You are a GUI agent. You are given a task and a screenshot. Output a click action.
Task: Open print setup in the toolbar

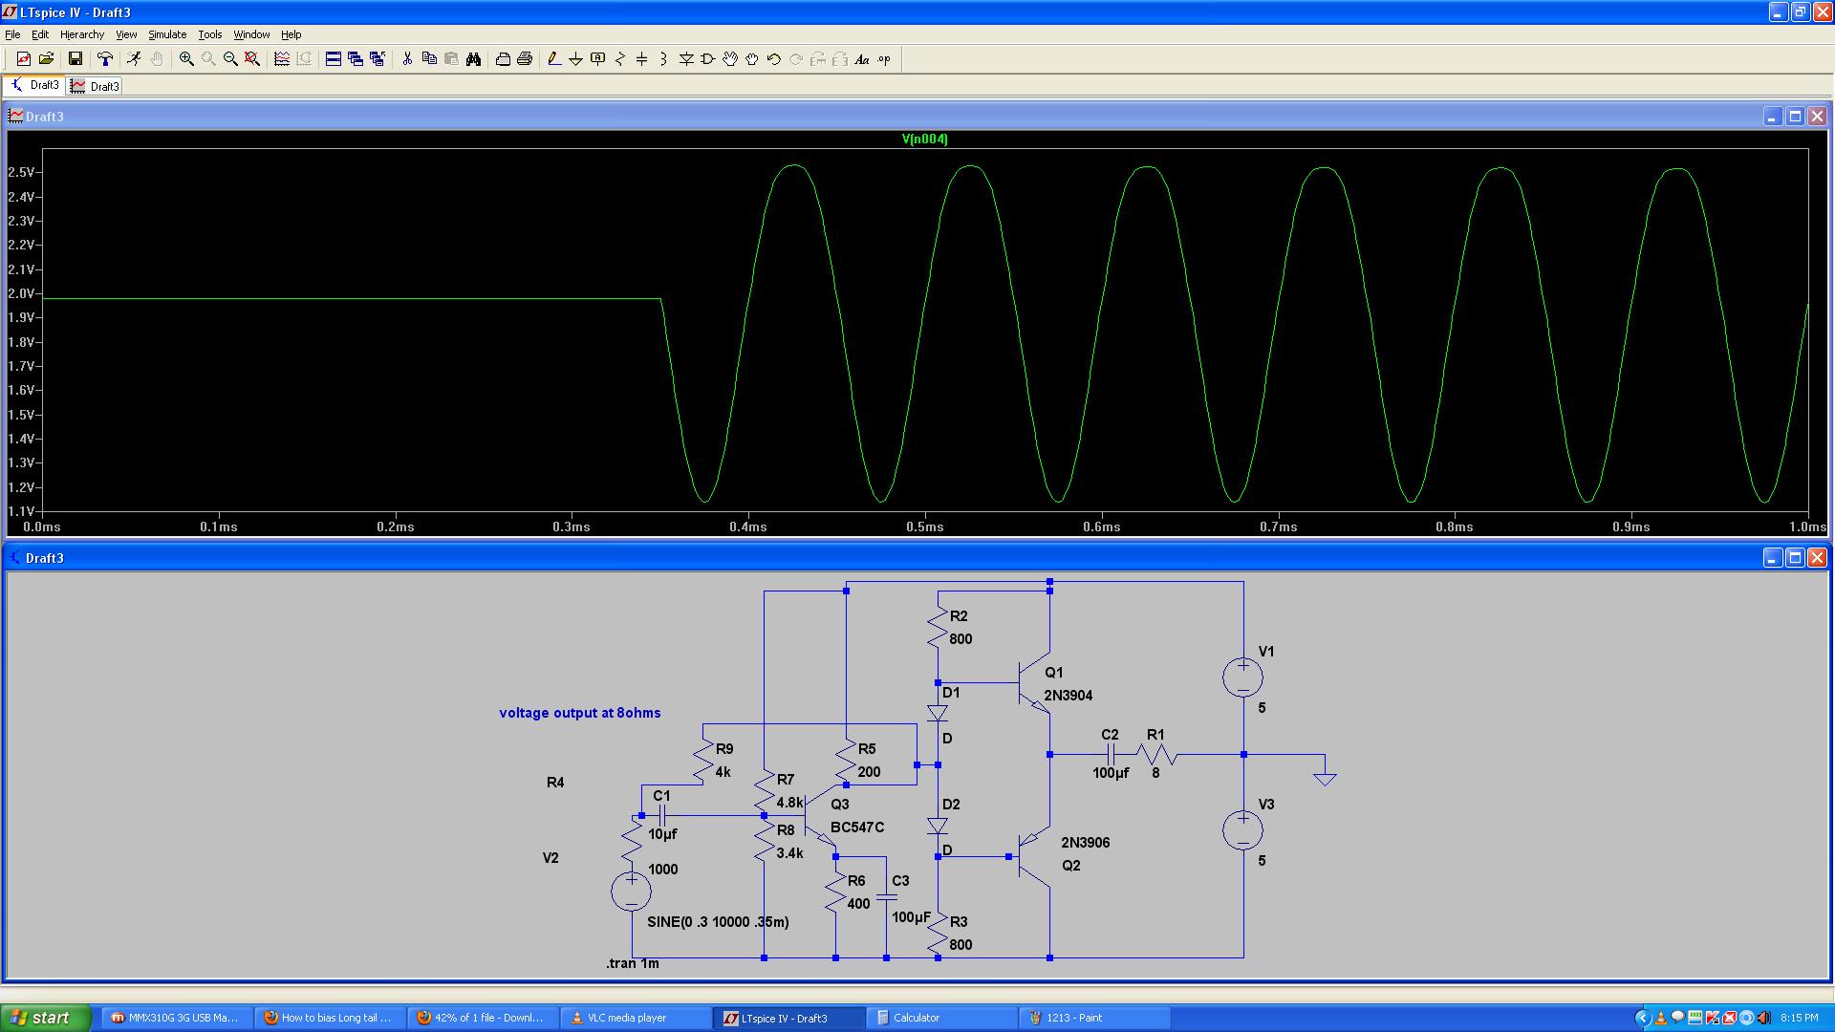503,59
